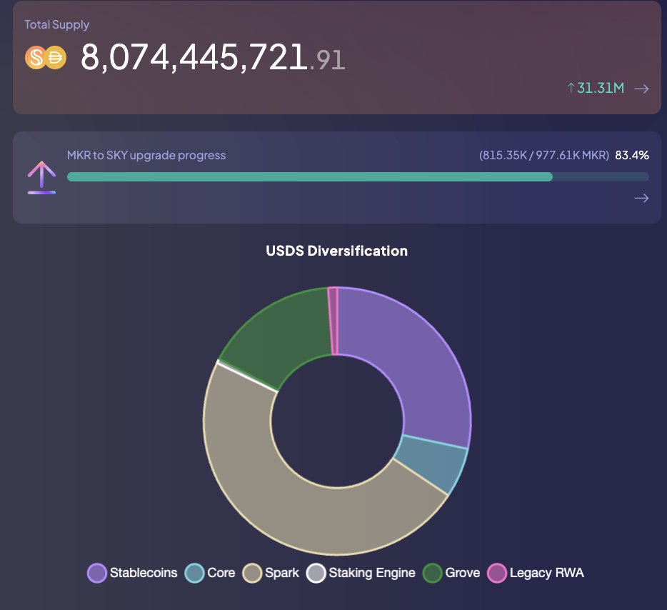This screenshot has height=610, width=667.
Task: Toggle Spark legend item
Action: tap(271, 573)
